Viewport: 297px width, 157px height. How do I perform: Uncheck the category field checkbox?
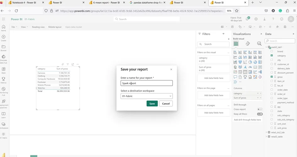[x=272, y=55]
